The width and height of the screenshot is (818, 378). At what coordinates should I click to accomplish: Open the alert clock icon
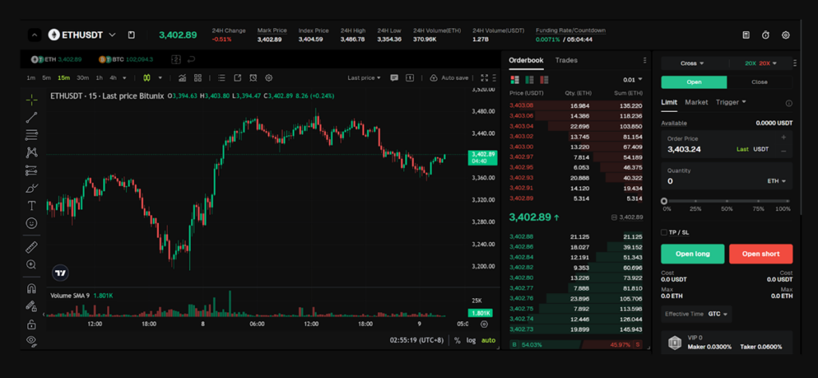click(x=253, y=78)
